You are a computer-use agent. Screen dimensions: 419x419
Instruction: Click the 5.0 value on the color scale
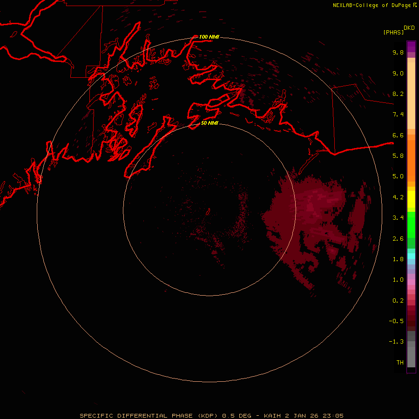pos(398,176)
